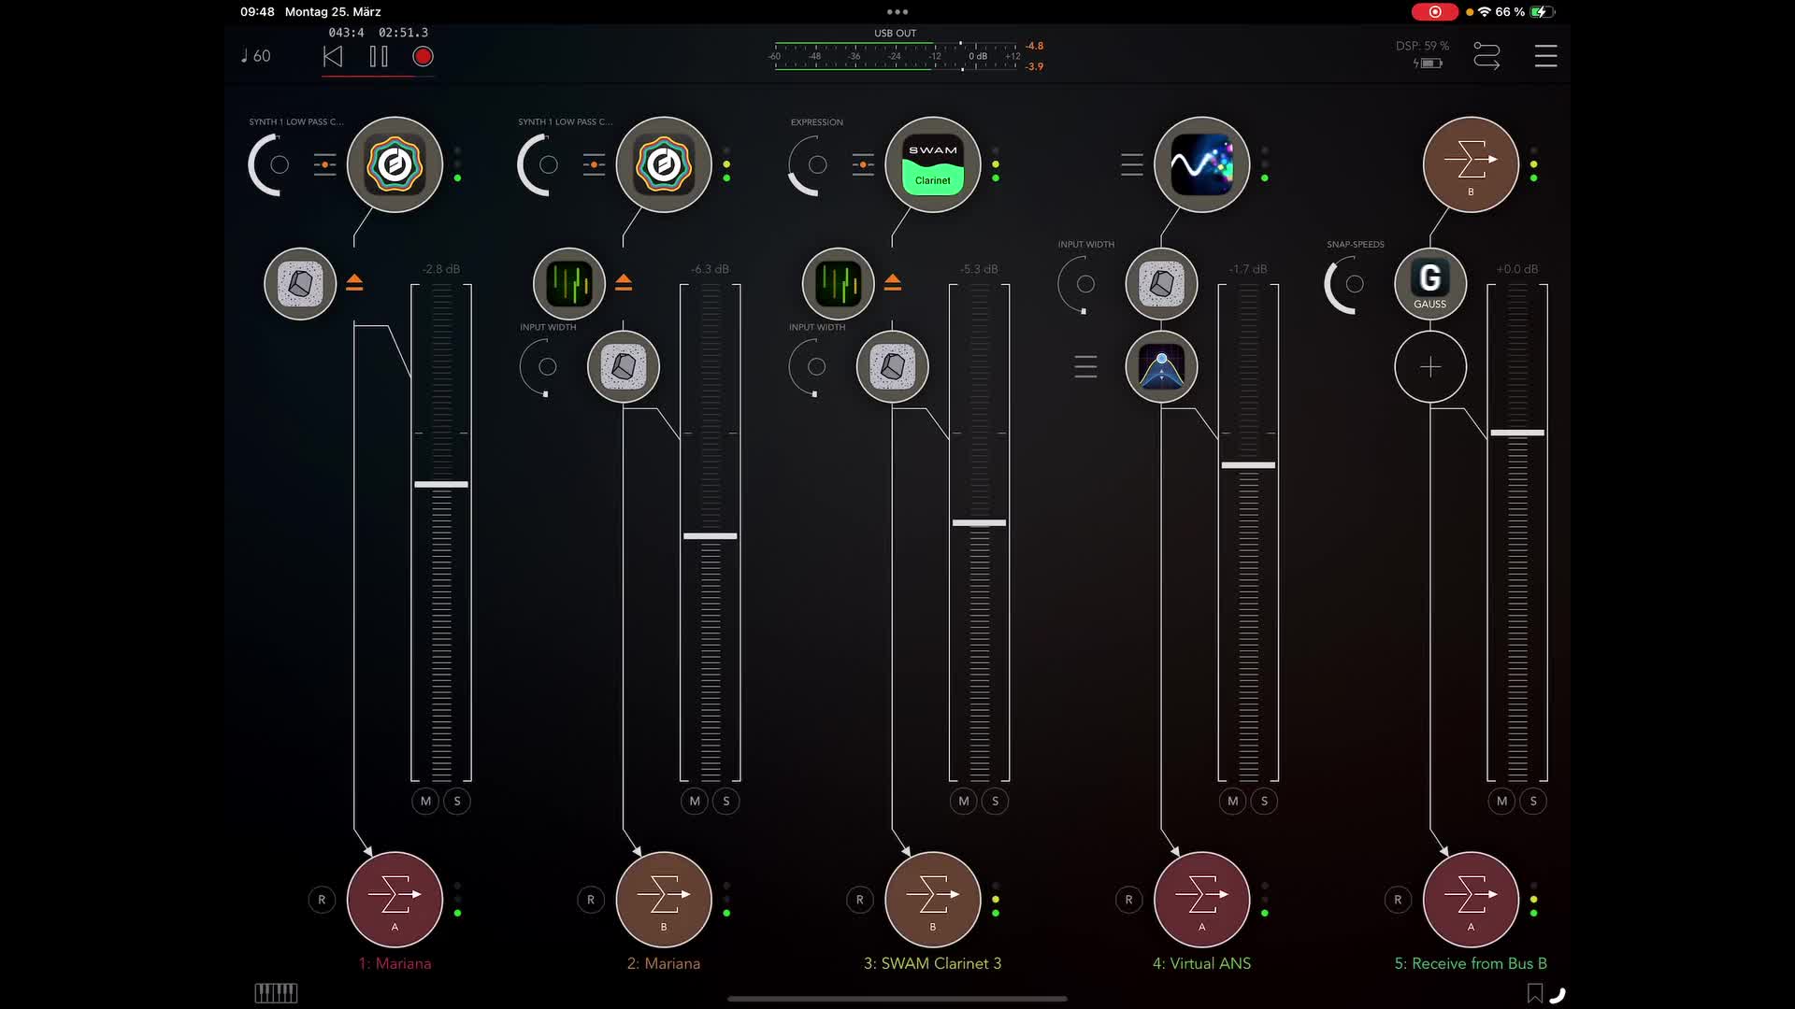The image size is (1795, 1009).
Task: Open the GAUSS plugin on channel 5
Action: pos(1430,284)
